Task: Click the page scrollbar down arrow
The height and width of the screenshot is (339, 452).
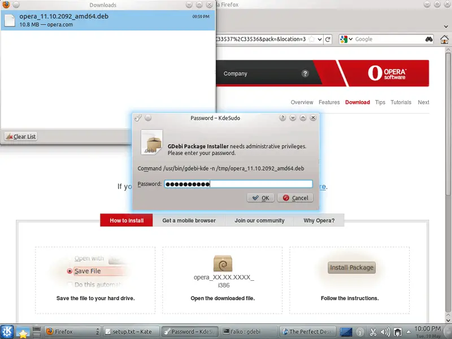Action: (448, 320)
